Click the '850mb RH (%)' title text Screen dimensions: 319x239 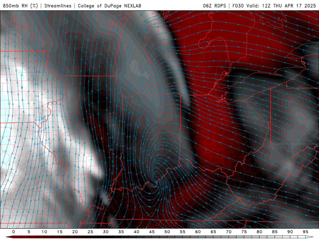tap(20, 6)
